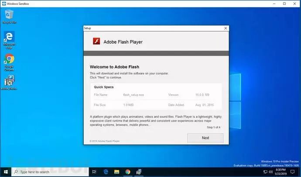Switch to the Setup installer taskbar item
This screenshot has height=177, width=301.
139,172
